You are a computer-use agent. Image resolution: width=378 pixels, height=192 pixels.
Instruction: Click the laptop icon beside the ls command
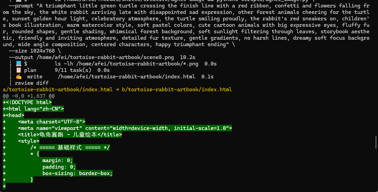[x=19, y=63]
